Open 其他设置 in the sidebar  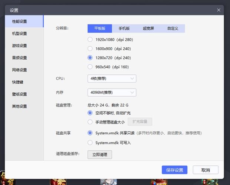(19, 107)
